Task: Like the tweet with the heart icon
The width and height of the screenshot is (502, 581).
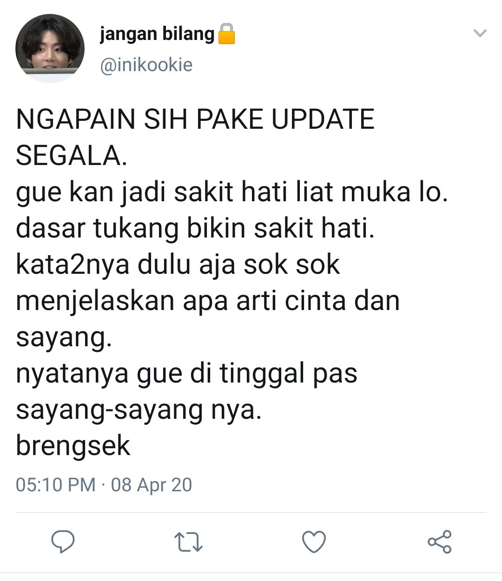Action: point(314,542)
